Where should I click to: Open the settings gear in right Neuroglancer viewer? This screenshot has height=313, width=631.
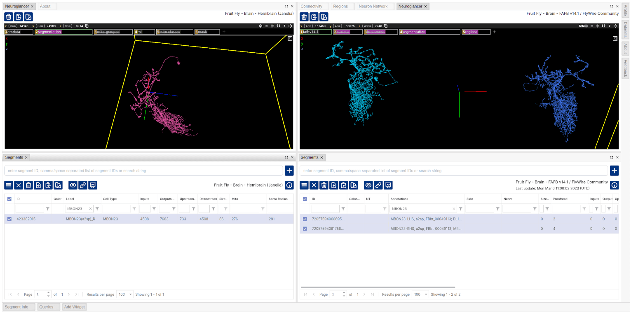tap(615, 26)
